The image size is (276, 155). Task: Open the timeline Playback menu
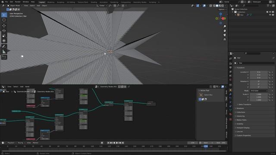(x=12, y=143)
